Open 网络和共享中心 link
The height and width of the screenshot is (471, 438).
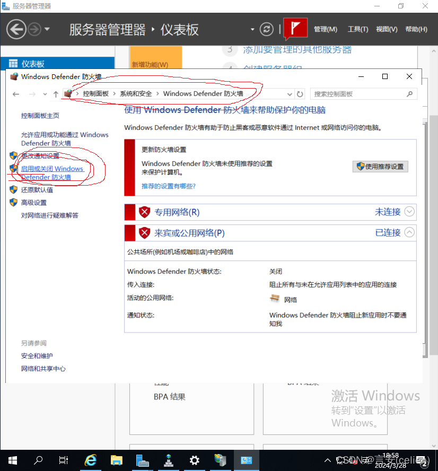click(x=43, y=369)
